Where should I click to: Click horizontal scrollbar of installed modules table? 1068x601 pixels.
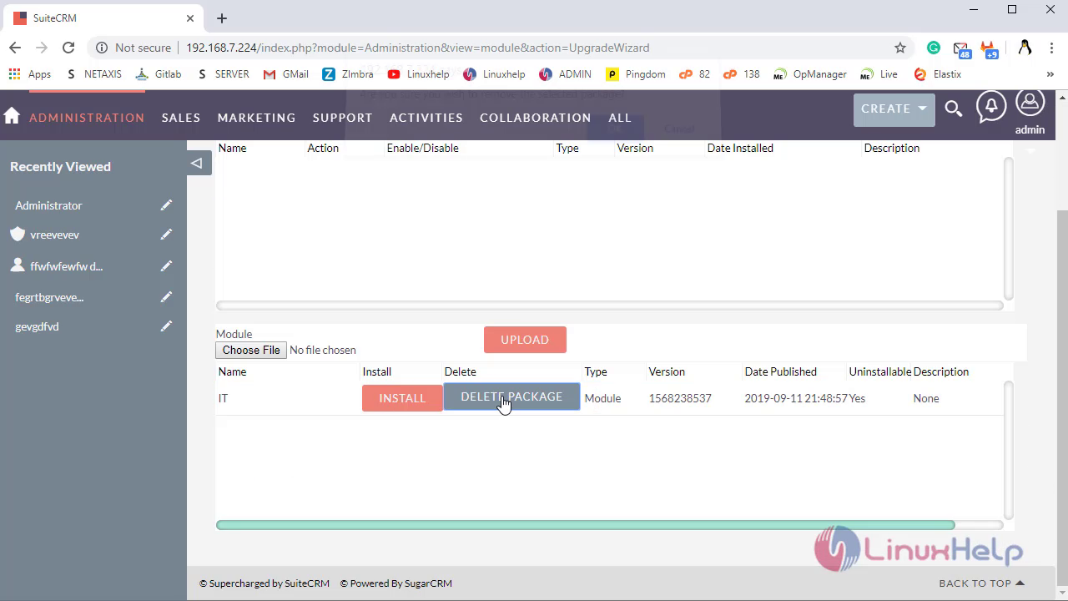[610, 306]
